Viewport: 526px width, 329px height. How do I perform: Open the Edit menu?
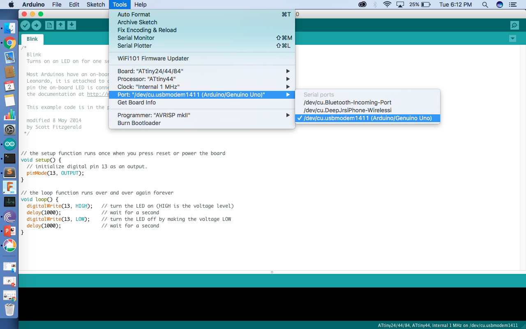(74, 5)
